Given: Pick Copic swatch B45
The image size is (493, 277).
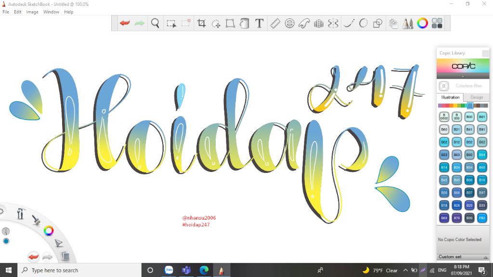Looking at the screenshot, I should tap(444, 180).
